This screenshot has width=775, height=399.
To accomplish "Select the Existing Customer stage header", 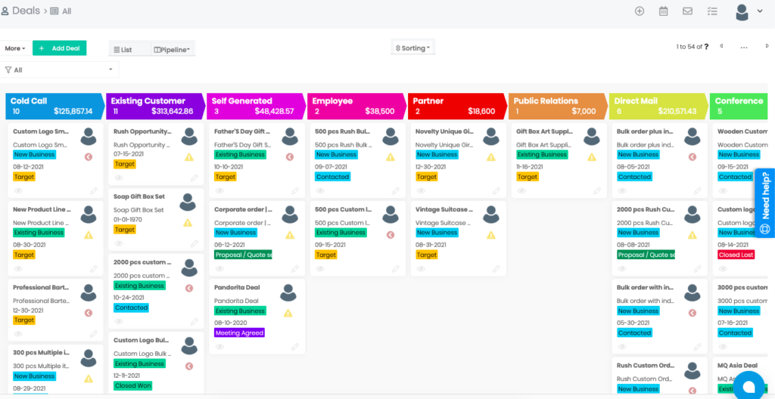I will tap(154, 106).
